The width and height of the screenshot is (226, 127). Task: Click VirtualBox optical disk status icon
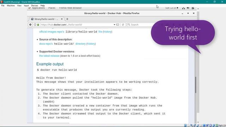coord(188,125)
